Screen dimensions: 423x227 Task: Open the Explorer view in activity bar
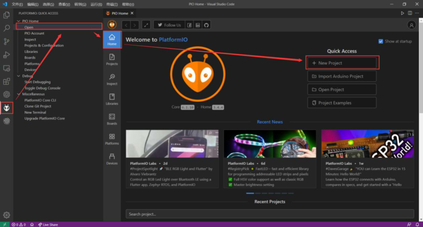tap(7, 15)
